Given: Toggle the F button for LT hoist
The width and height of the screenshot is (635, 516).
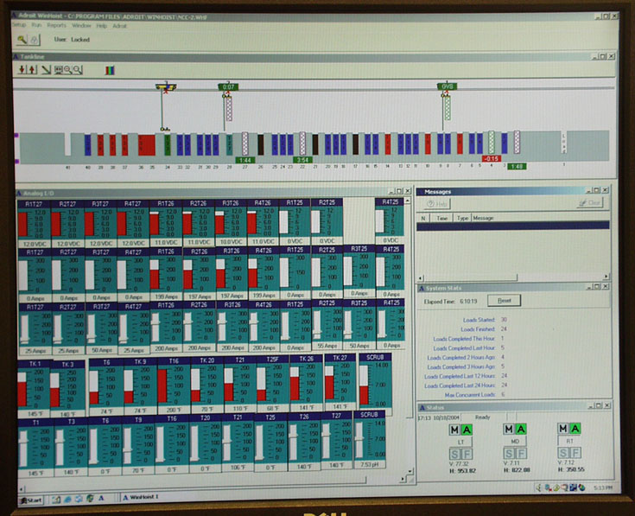Looking at the screenshot, I should [467, 453].
